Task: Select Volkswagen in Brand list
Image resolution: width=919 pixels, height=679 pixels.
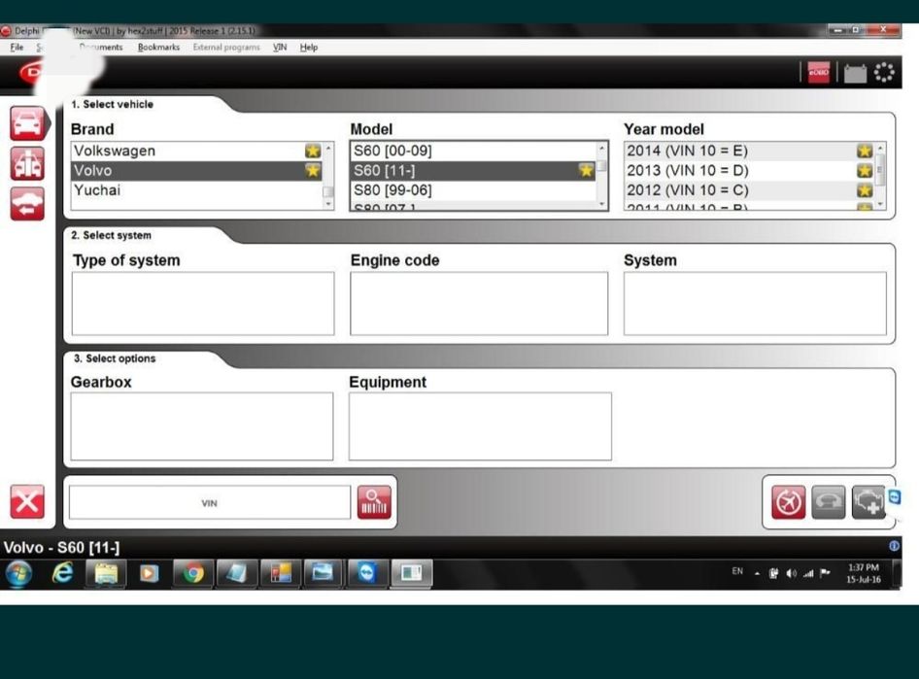Action: click(196, 151)
